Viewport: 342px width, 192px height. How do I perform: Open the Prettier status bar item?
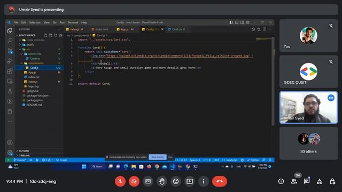[x=253, y=160]
